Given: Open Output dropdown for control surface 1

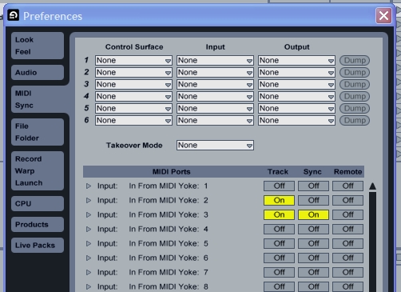Looking at the screenshot, I should (296, 61).
